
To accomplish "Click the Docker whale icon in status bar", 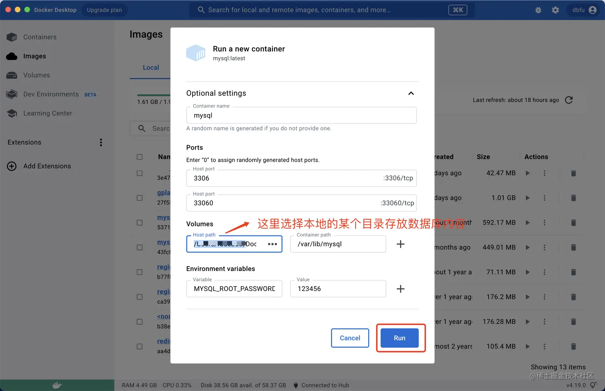I will 57,385.
